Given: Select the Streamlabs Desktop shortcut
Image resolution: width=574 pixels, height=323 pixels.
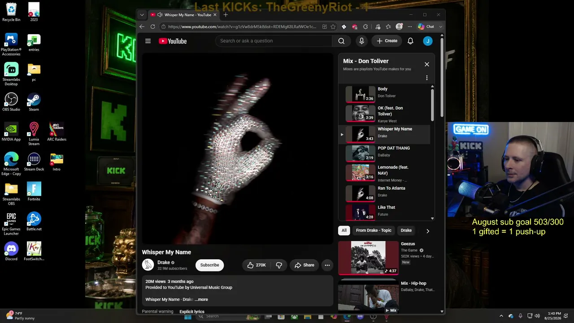Looking at the screenshot, I should pyautogui.click(x=11, y=74).
